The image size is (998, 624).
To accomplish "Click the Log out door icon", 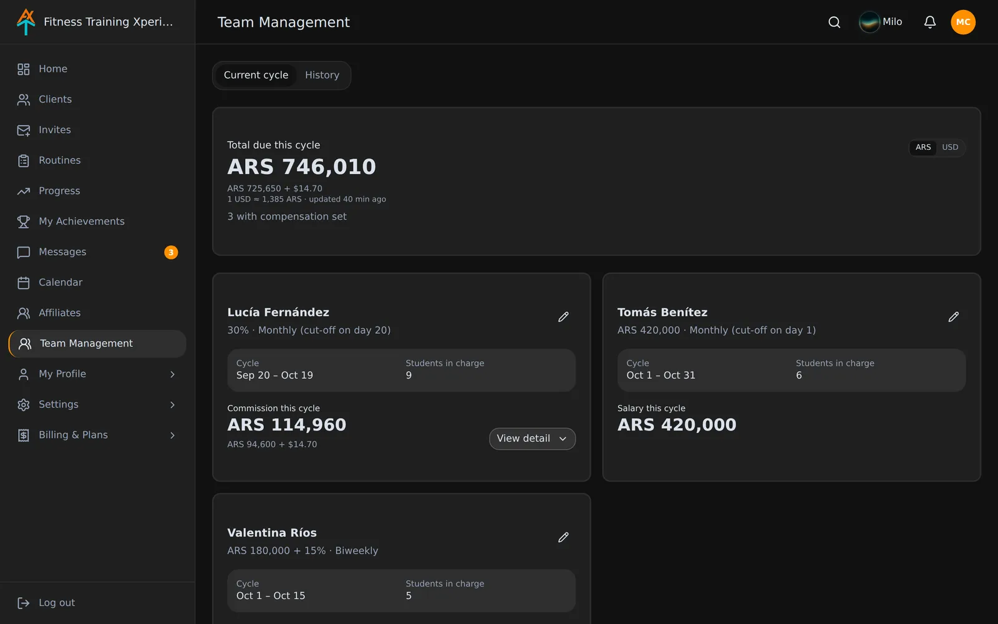I will pyautogui.click(x=24, y=603).
